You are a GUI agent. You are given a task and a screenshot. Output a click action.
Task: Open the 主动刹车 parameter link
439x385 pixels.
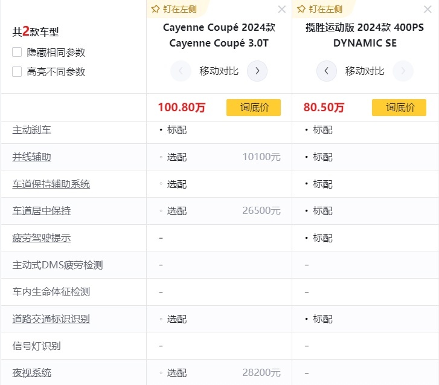[31, 130]
